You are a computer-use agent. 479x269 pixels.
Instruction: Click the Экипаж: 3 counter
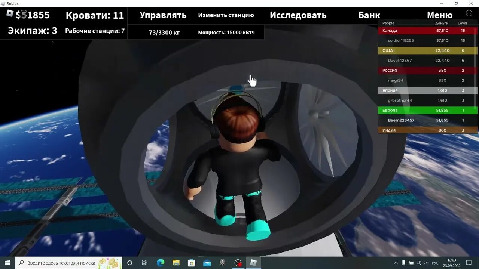pos(33,31)
